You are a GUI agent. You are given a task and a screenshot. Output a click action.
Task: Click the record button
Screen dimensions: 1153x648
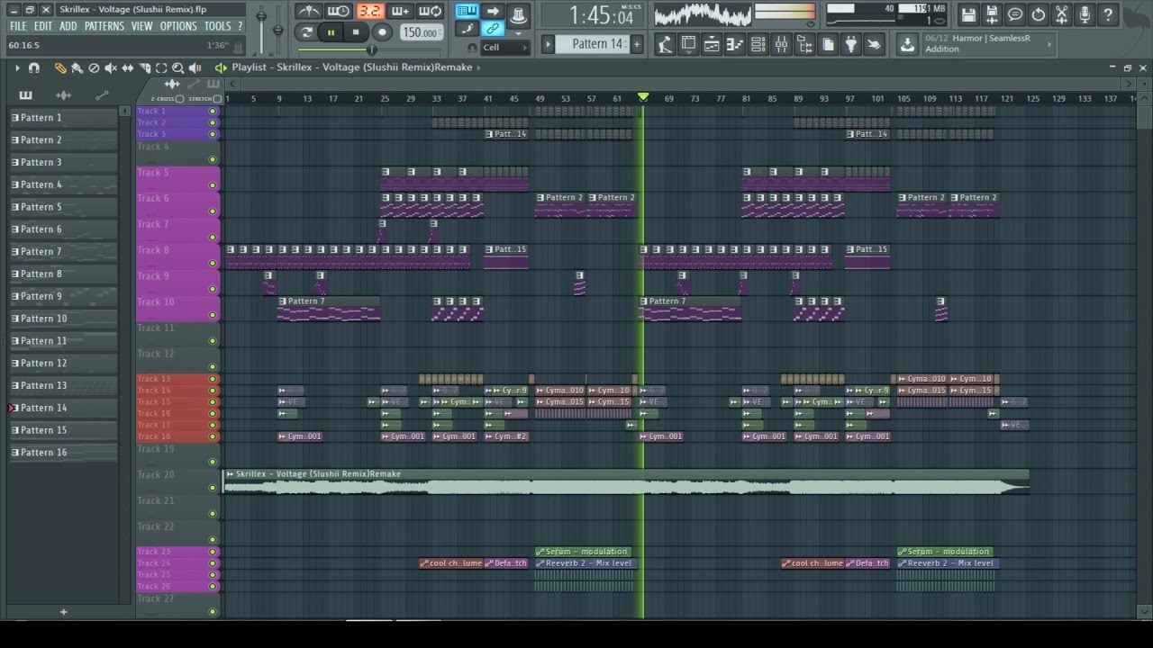382,32
